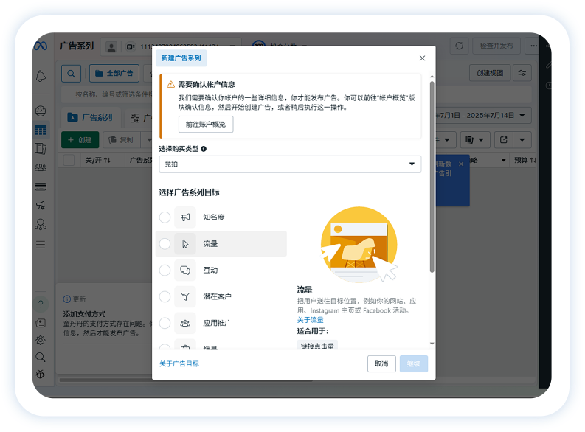
Task: Open the account overview gauge icon
Action: [41, 111]
